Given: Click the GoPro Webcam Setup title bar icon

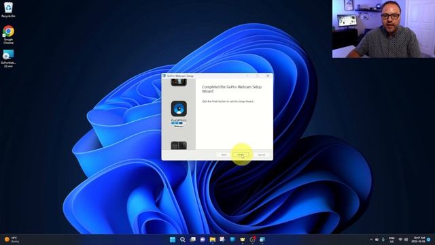Looking at the screenshot, I should 164,76.
